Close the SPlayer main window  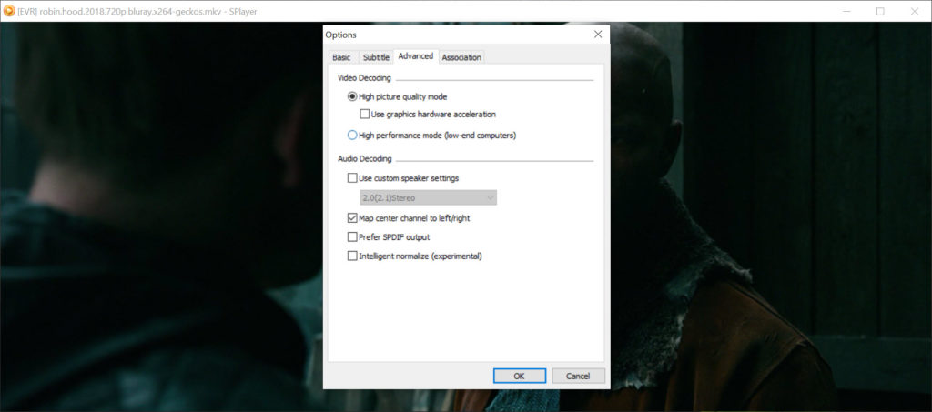click(x=914, y=11)
